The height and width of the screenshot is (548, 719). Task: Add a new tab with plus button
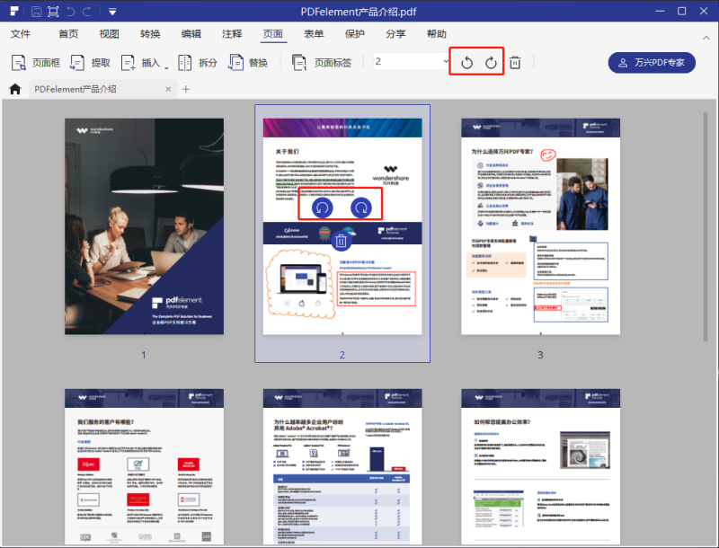click(x=186, y=89)
